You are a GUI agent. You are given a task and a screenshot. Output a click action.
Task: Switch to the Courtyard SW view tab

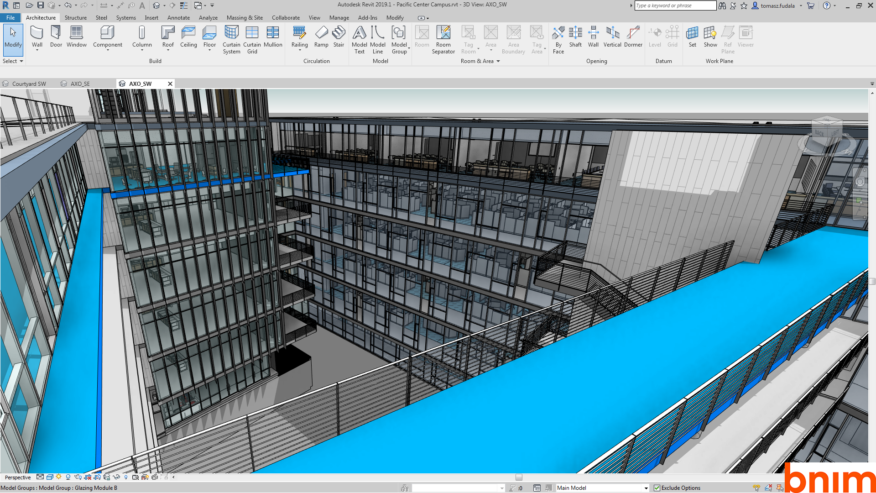[x=29, y=84]
